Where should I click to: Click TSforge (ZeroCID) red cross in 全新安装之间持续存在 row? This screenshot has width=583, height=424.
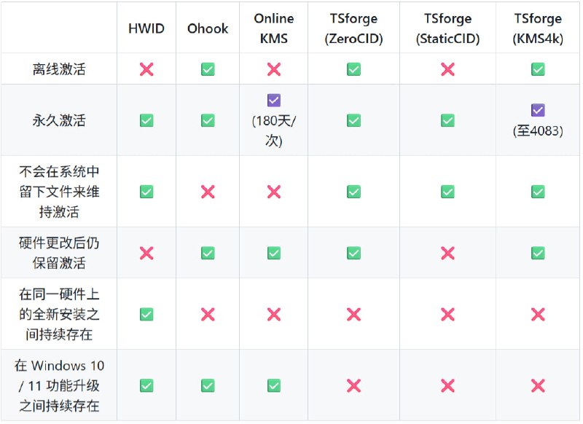point(353,314)
